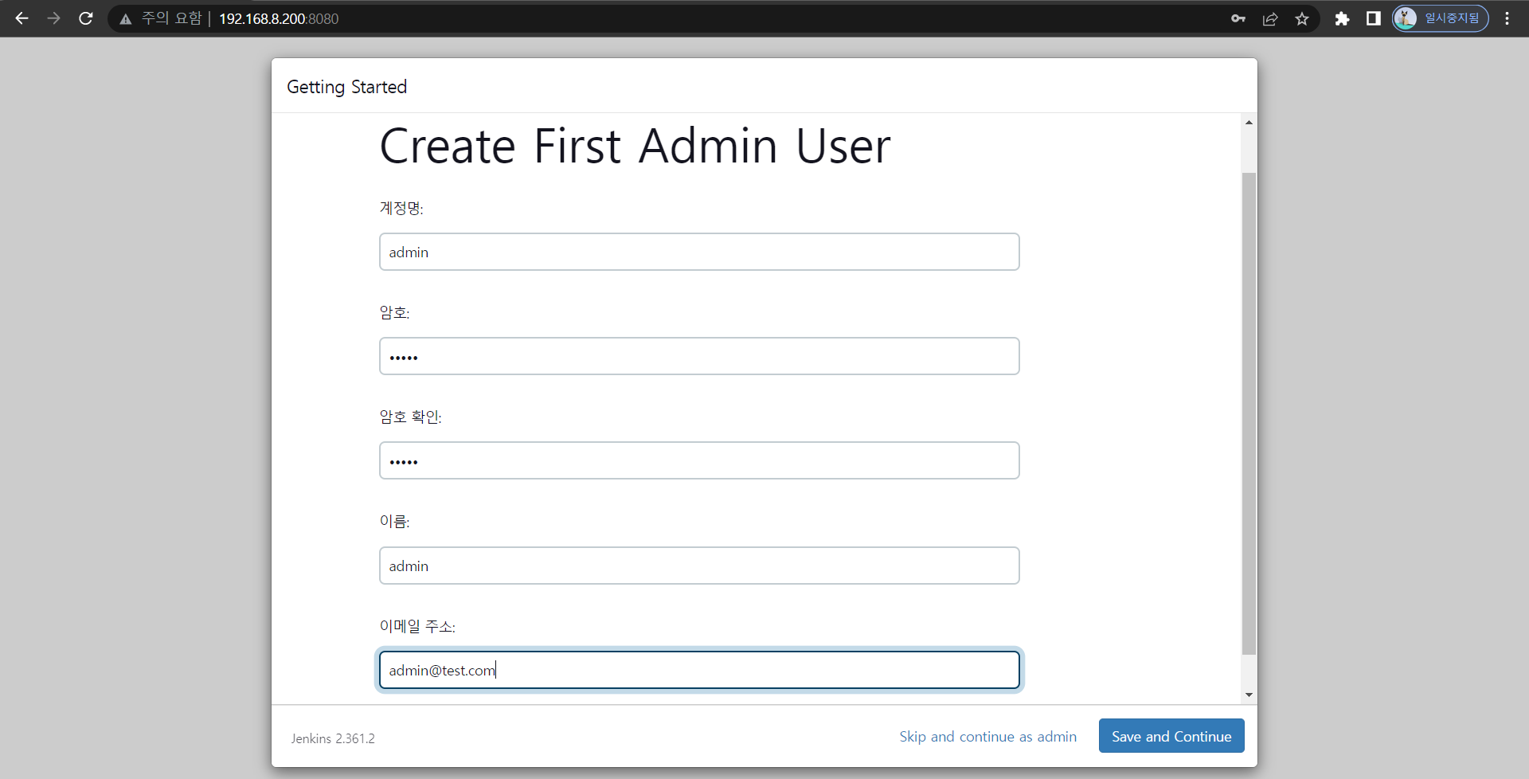Screen dimensions: 1529x779
Task: Click the 이메일 주소 email field
Action: pyautogui.click(x=699, y=670)
